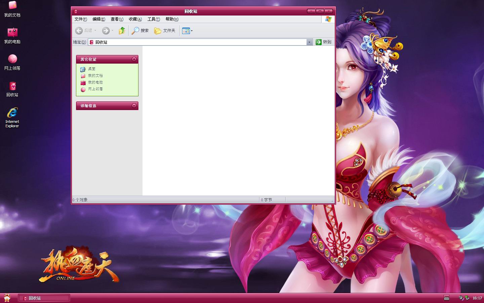Click the 回收站 taskbar button
The height and width of the screenshot is (303, 484).
pyautogui.click(x=44, y=298)
